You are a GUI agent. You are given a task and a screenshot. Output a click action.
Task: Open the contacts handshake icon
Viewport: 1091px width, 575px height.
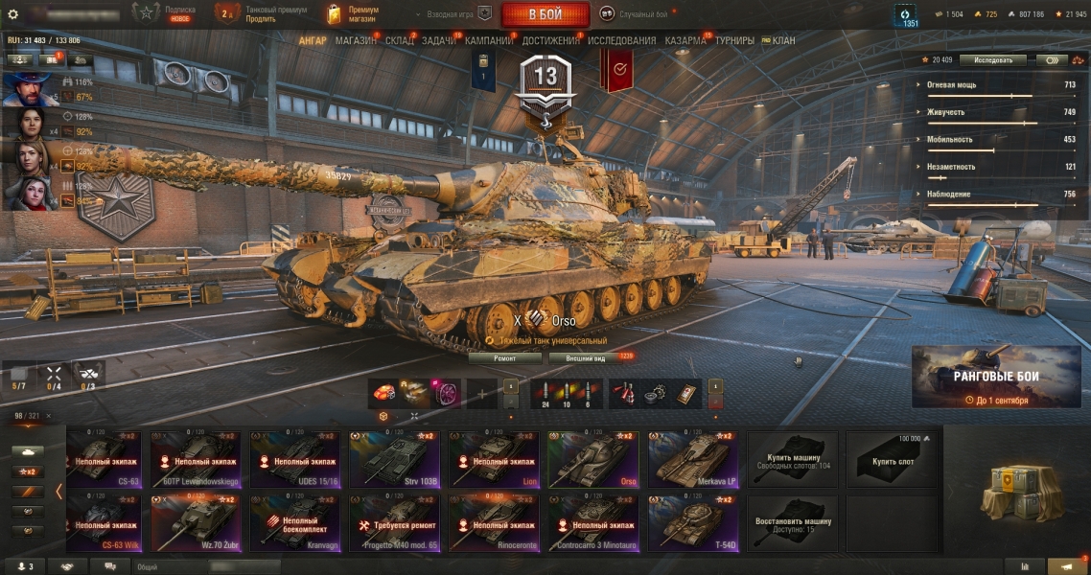pyautogui.click(x=67, y=566)
